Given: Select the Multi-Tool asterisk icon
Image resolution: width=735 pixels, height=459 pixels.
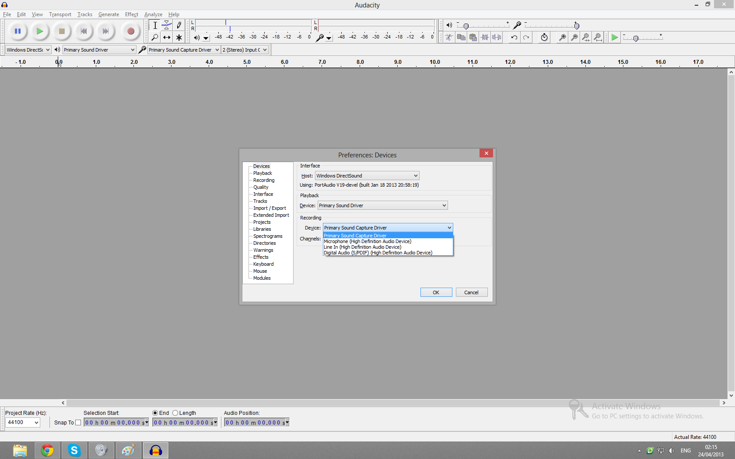Looking at the screenshot, I should [179, 38].
